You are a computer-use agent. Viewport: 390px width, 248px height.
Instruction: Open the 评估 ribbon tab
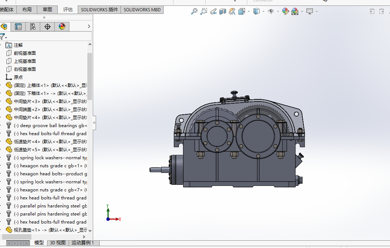[68, 10]
